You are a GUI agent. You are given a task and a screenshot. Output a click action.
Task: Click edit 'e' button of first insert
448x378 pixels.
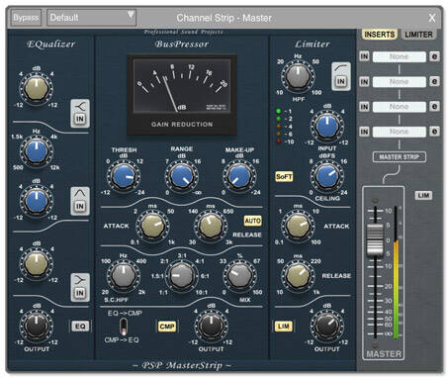(434, 56)
